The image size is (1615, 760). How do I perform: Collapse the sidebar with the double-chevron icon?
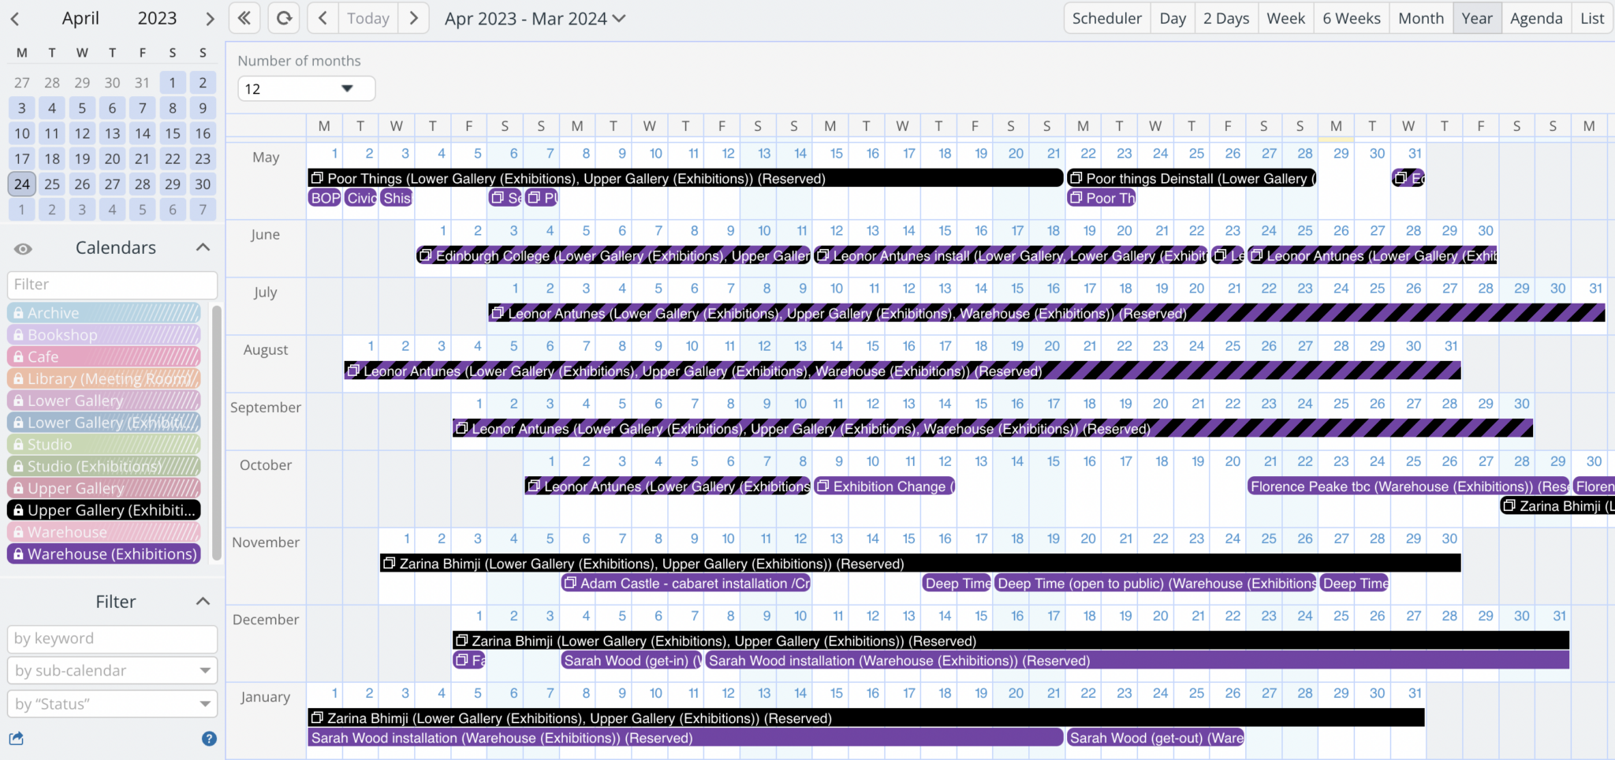(x=244, y=17)
